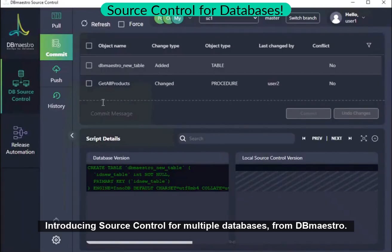The height and width of the screenshot is (252, 392).
Task: Refresh the changes list
Action: 96,24
